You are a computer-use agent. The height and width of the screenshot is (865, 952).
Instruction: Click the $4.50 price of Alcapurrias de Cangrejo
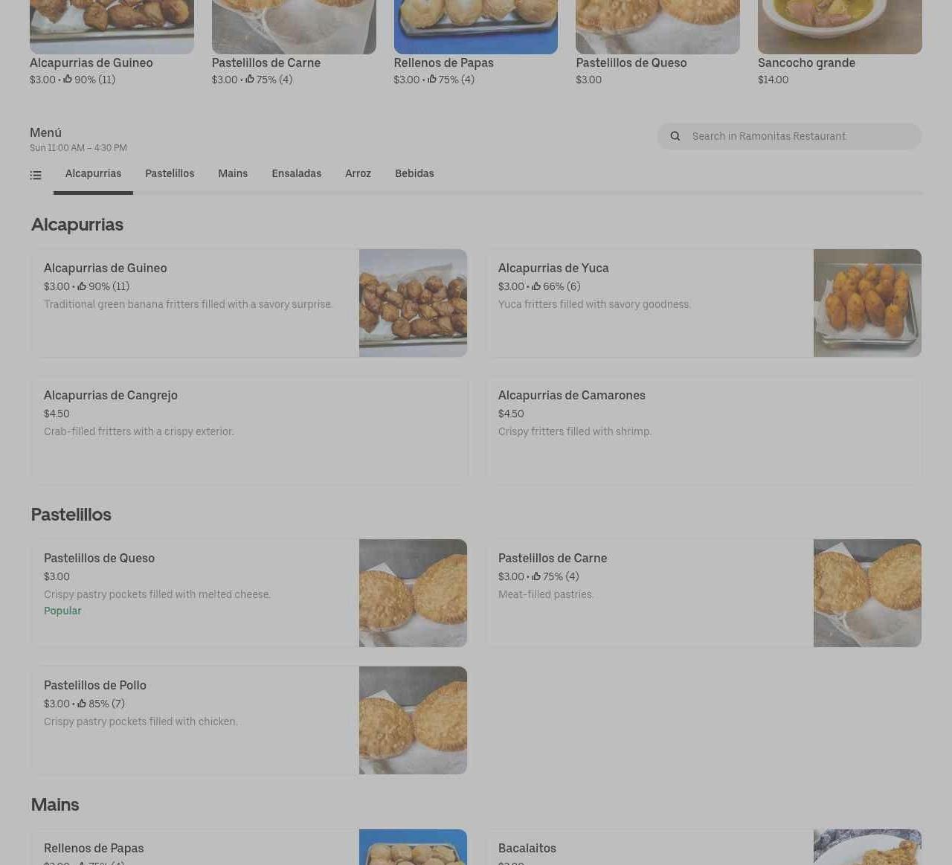pyautogui.click(x=57, y=414)
